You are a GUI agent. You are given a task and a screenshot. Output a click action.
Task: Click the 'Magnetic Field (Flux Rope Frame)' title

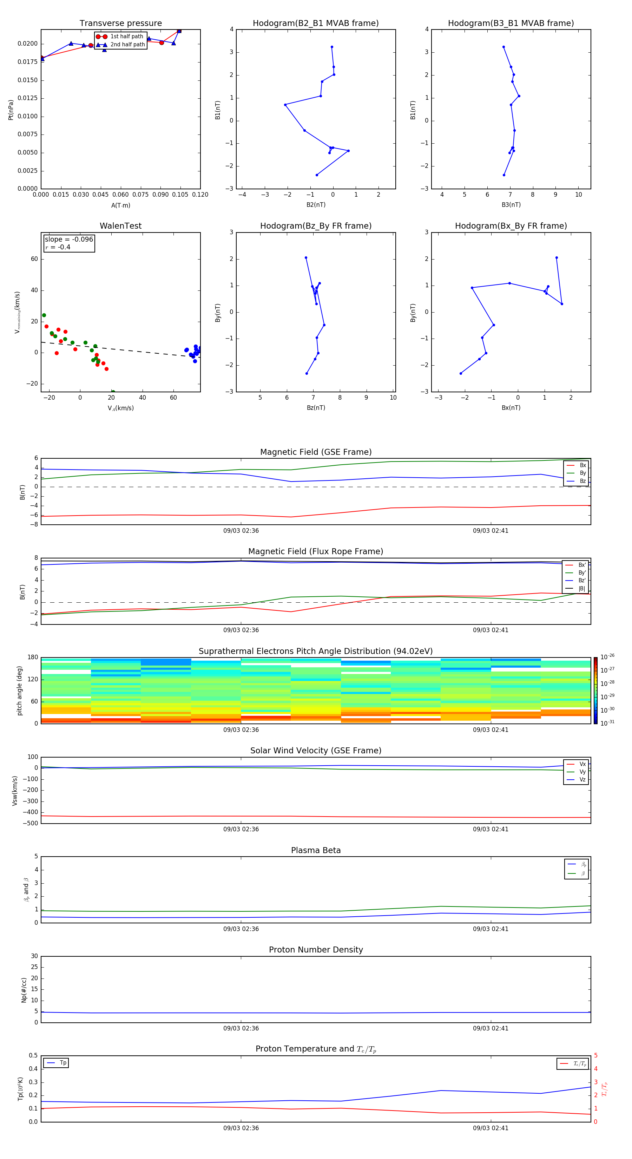(x=316, y=552)
